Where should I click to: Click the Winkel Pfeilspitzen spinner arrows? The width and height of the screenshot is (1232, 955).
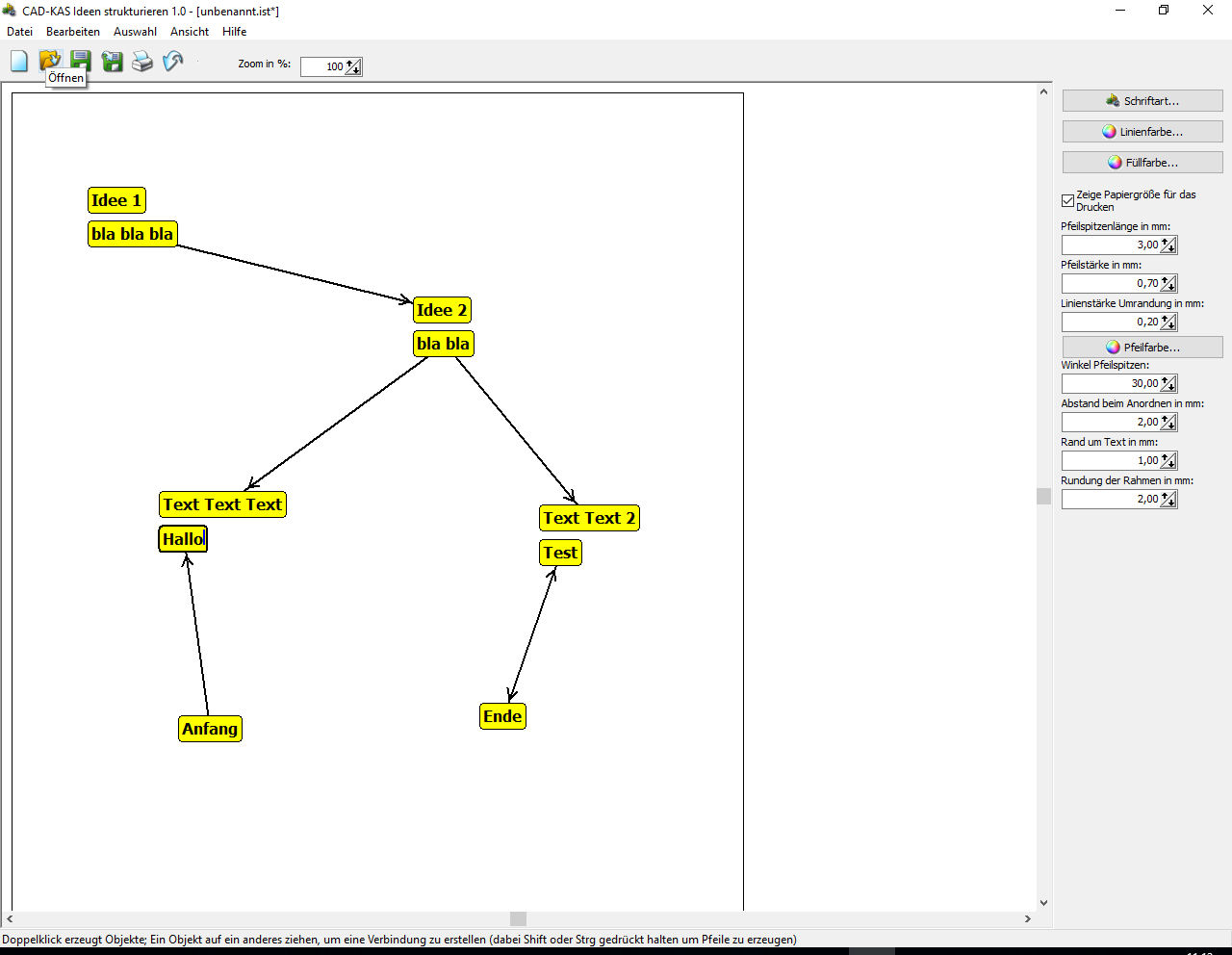point(1168,384)
